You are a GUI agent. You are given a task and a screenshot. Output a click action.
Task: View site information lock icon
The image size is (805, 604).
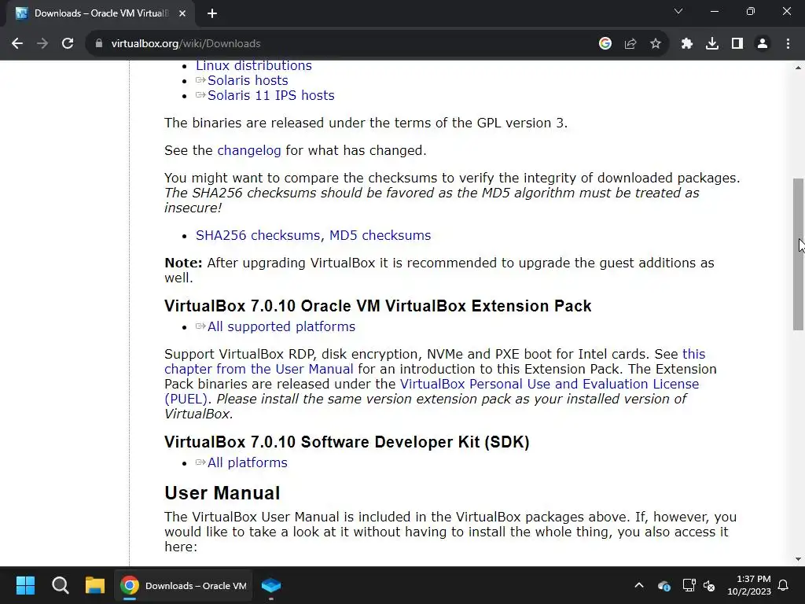click(x=99, y=44)
